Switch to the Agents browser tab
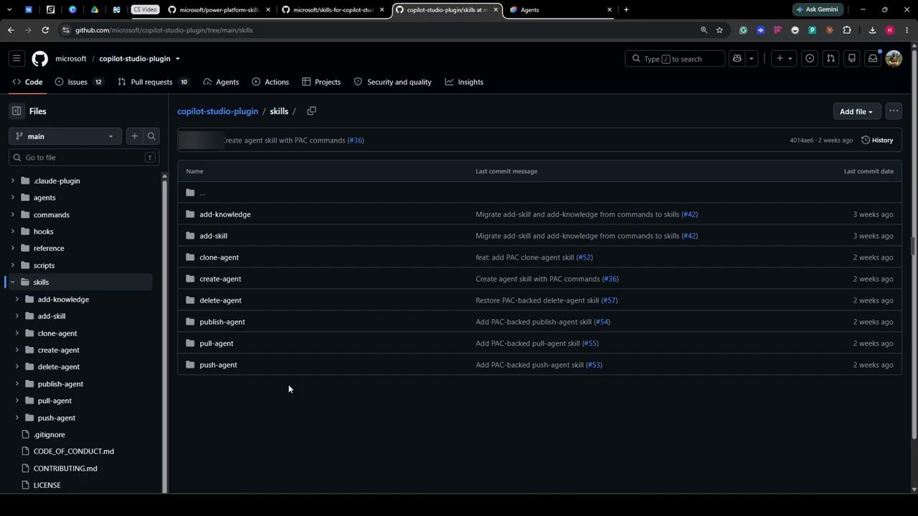This screenshot has width=918, height=516. tap(559, 10)
